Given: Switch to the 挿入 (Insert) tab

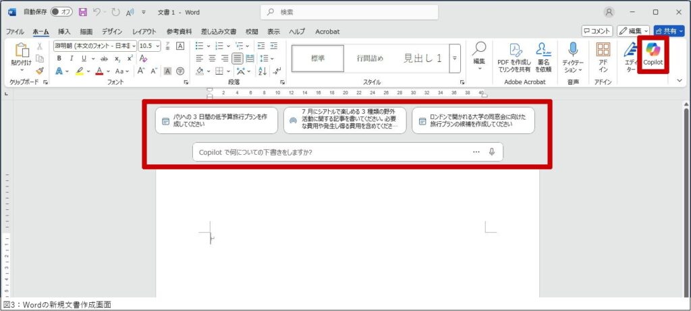Looking at the screenshot, I should click(x=64, y=32).
